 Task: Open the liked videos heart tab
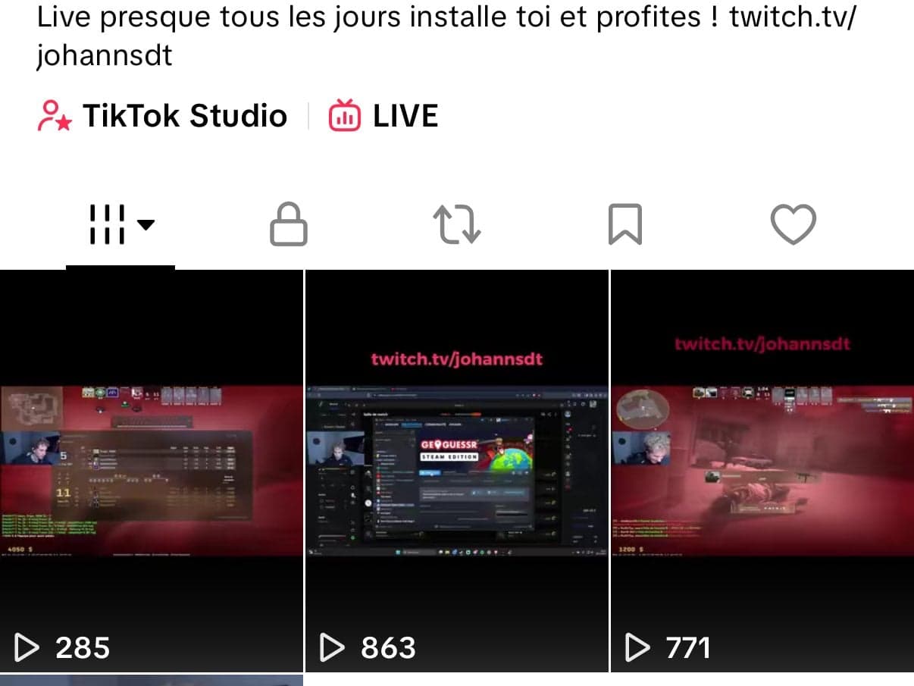pos(793,224)
